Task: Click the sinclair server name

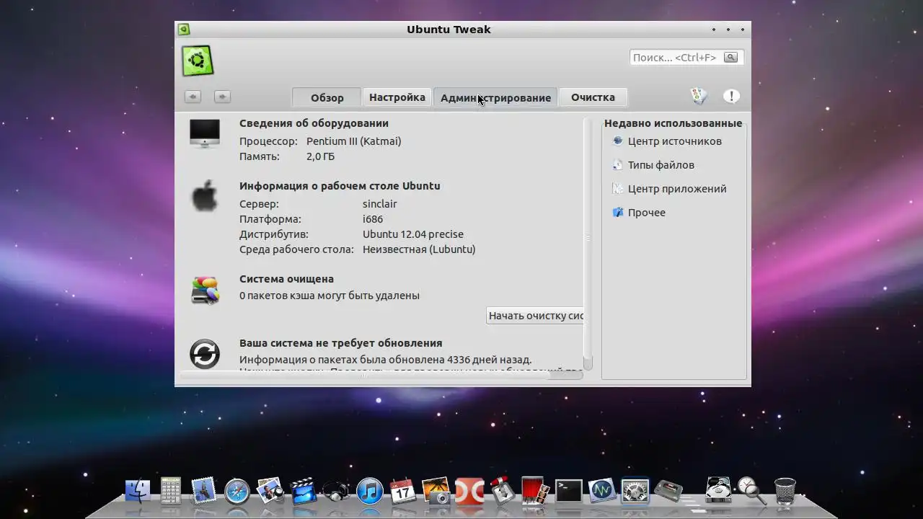Action: (380, 204)
